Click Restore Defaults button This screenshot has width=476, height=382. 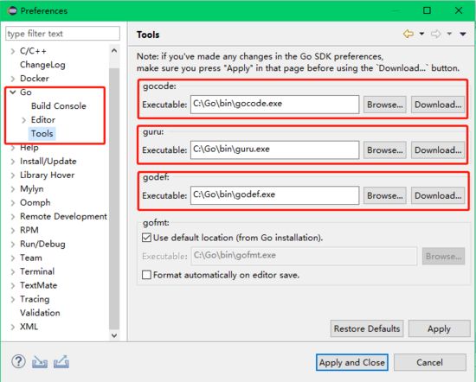click(367, 328)
